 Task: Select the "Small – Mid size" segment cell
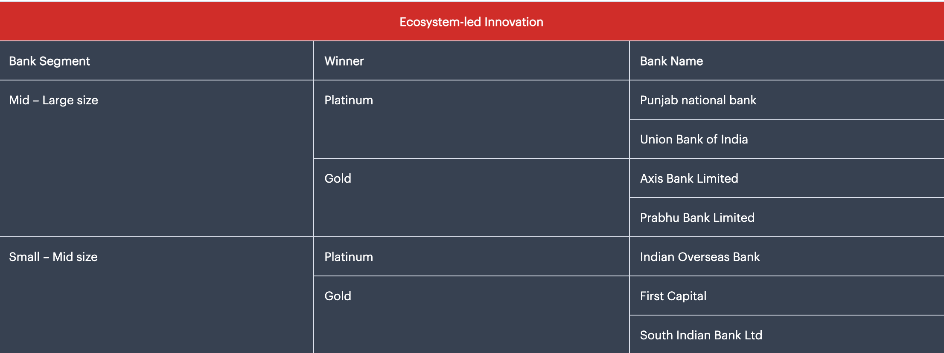tap(53, 257)
